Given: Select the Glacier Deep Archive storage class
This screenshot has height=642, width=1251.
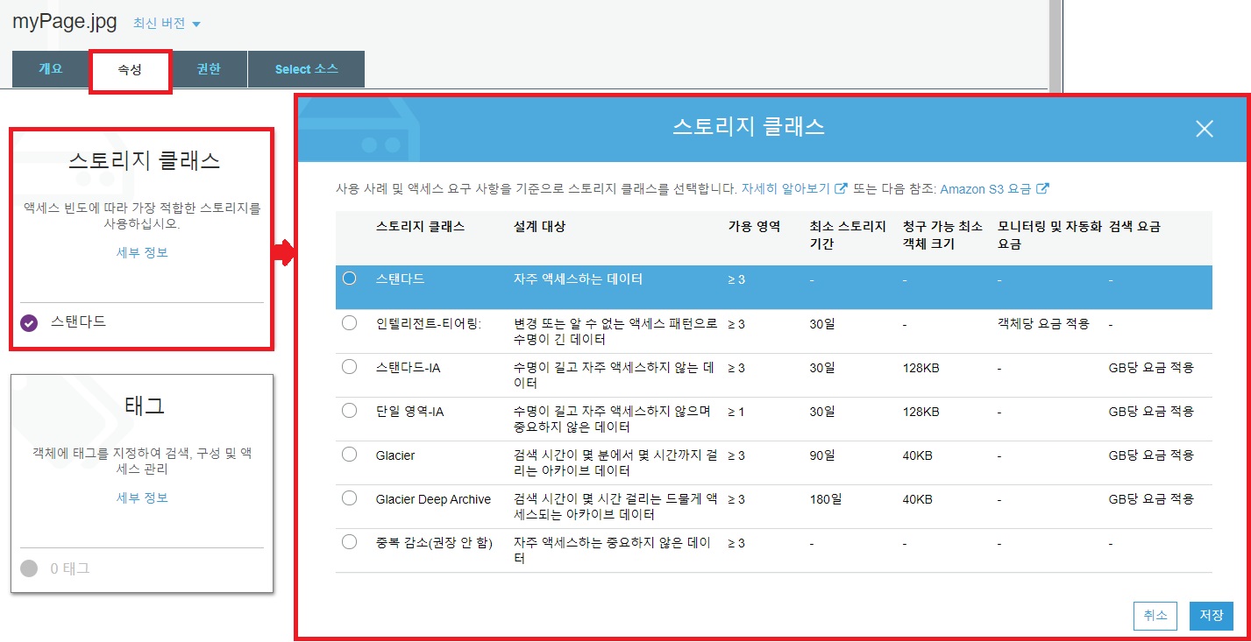Looking at the screenshot, I should tap(349, 499).
